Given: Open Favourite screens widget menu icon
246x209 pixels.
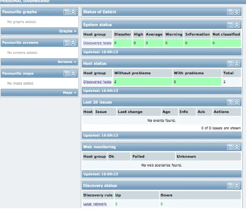Looking at the screenshot, I should click(66, 43).
